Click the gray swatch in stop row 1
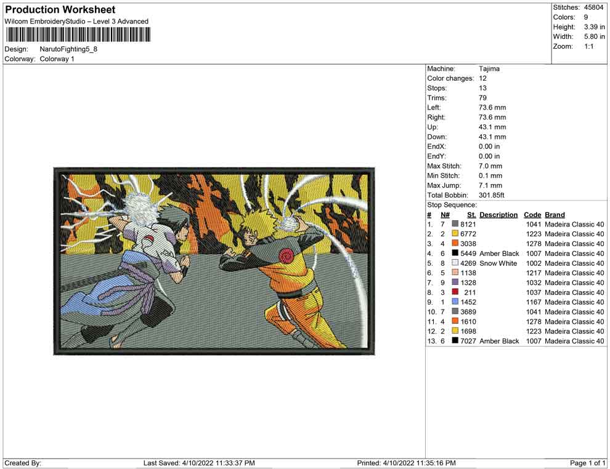 pos(455,224)
